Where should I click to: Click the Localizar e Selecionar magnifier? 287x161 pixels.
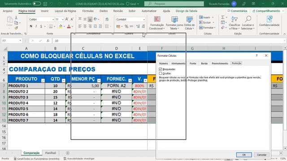pyautogui.click(x=248, y=23)
